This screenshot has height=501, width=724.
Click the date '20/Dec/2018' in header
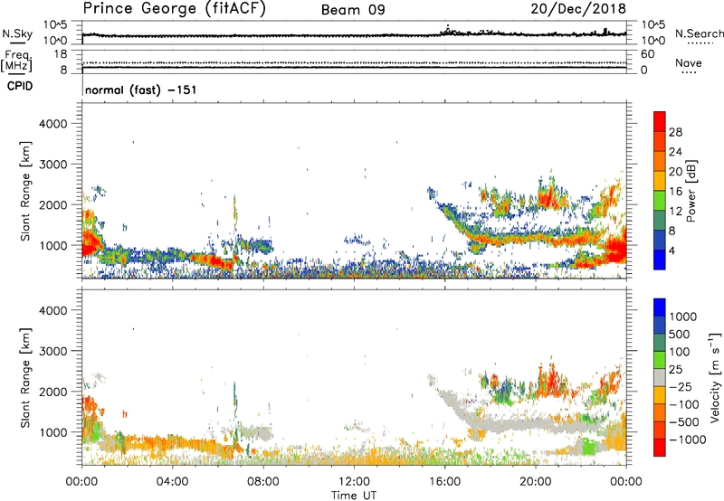pos(578,8)
